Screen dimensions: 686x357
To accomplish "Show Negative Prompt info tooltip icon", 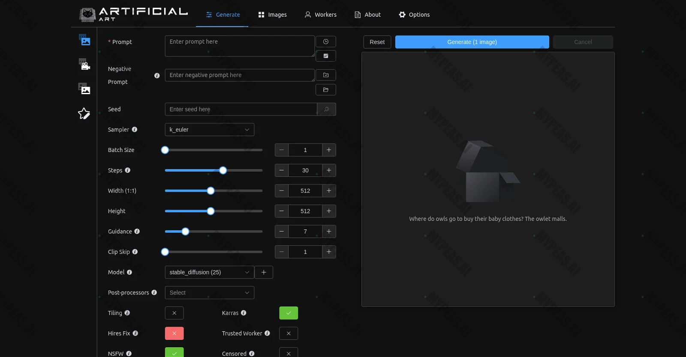I will (157, 75).
